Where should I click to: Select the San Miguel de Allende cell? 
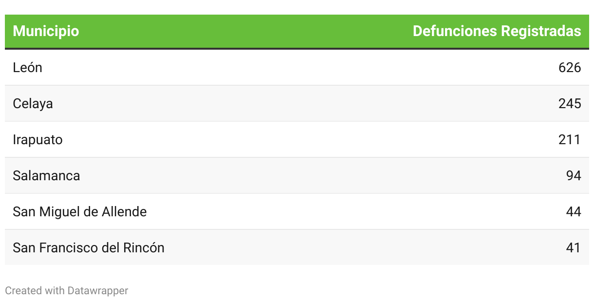coord(80,212)
